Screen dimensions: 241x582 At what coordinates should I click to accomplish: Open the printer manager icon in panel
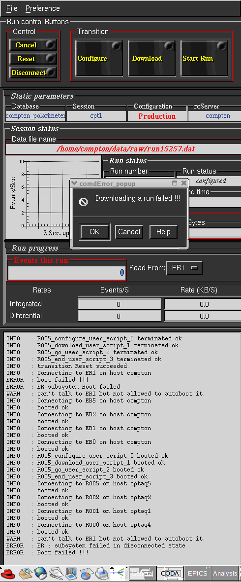(x=102, y=574)
